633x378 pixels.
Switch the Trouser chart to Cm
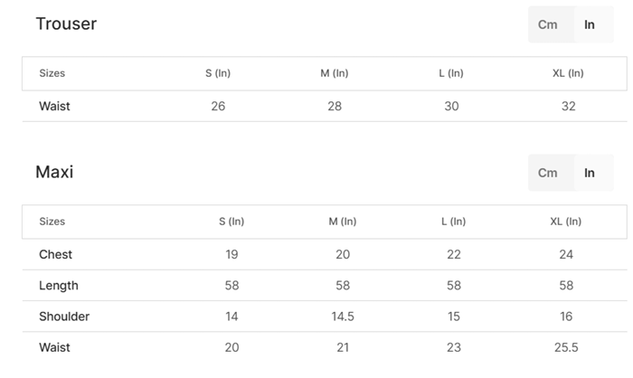click(548, 24)
